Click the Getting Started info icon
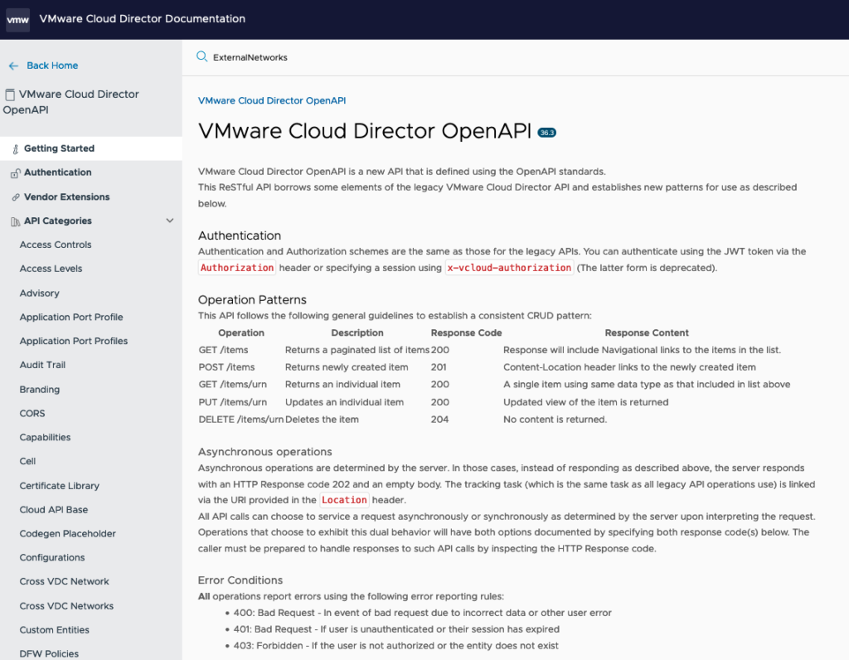 click(16, 149)
